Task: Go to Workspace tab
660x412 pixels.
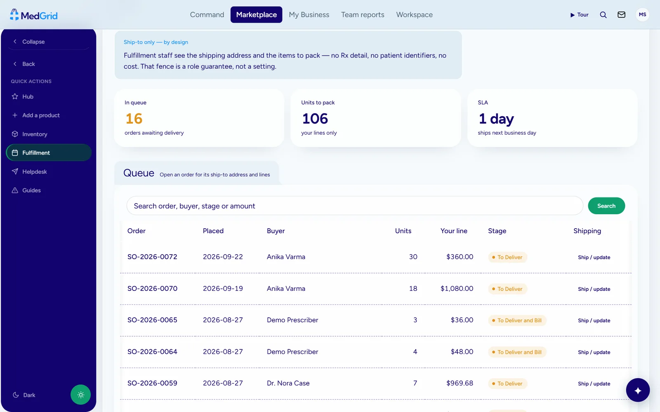Action: tap(414, 15)
